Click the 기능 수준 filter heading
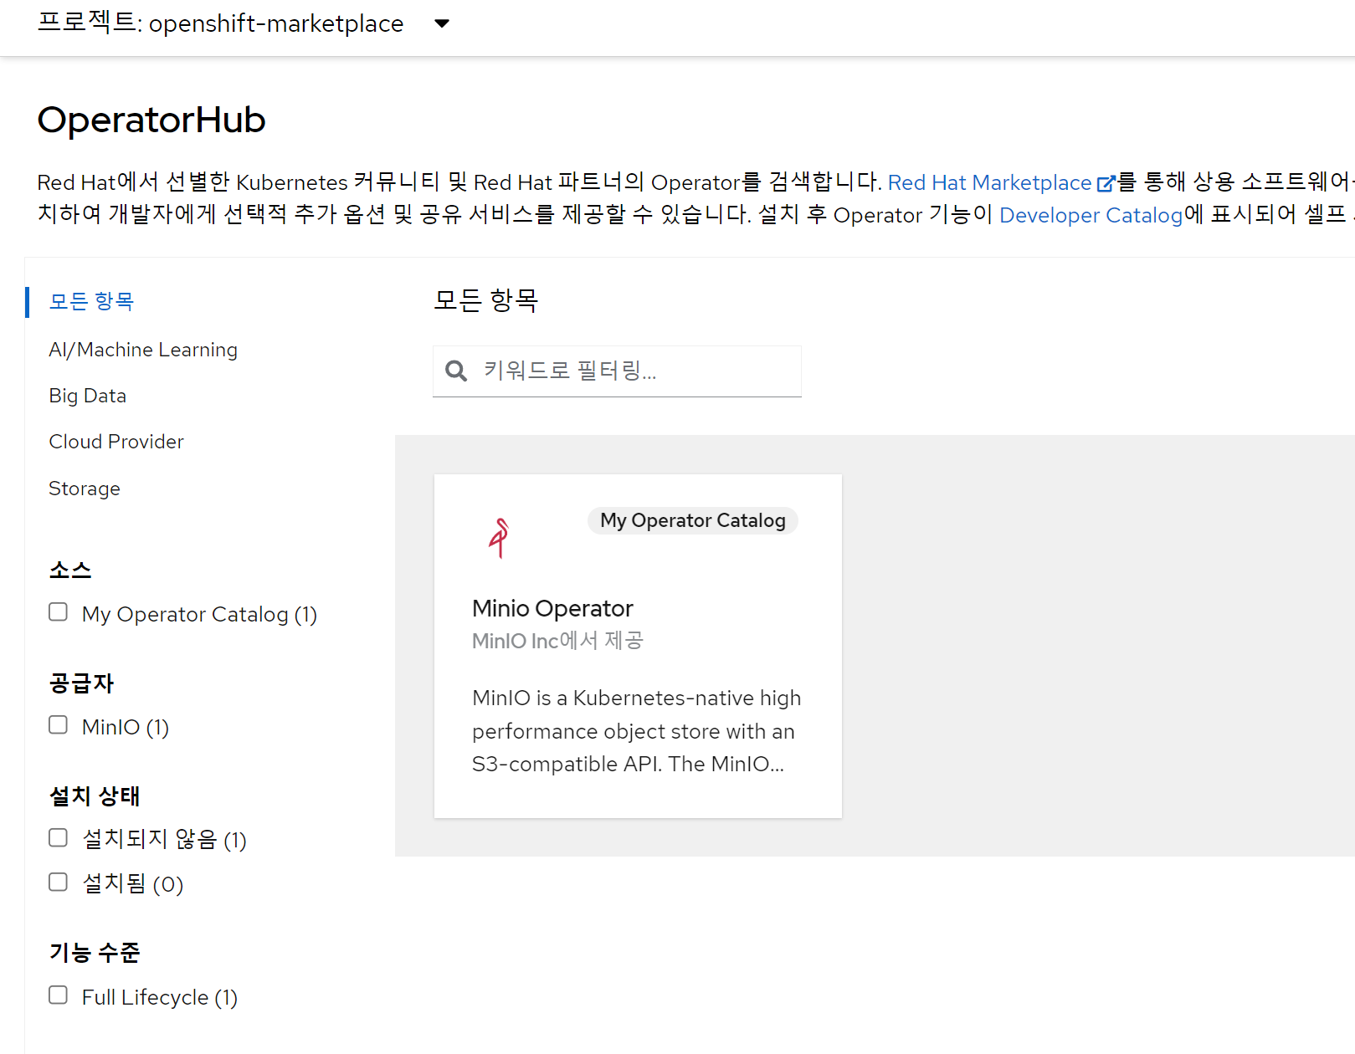The image size is (1355, 1054). pyautogui.click(x=95, y=953)
